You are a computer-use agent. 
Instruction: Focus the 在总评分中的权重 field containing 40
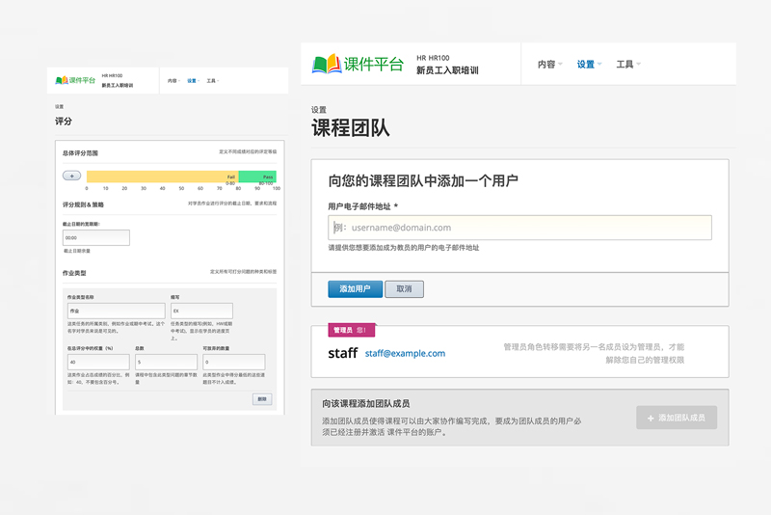coord(98,362)
